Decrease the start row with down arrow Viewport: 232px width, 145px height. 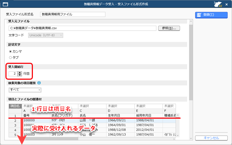20,75
